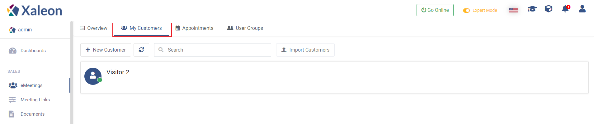The width and height of the screenshot is (594, 124).
Task: Open the User Groups tab
Action: click(x=245, y=28)
